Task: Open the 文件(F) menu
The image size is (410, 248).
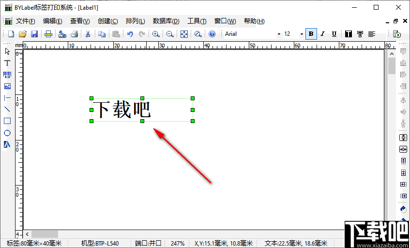Action: [x=25, y=21]
